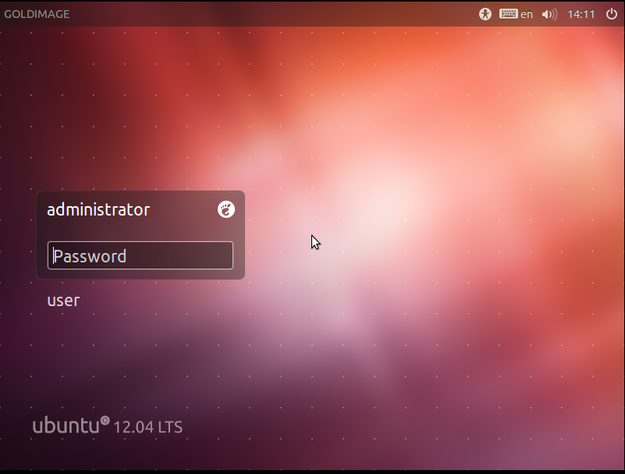Image resolution: width=625 pixels, height=474 pixels.
Task: Select the "en" keyboard language label
Action: tap(527, 14)
